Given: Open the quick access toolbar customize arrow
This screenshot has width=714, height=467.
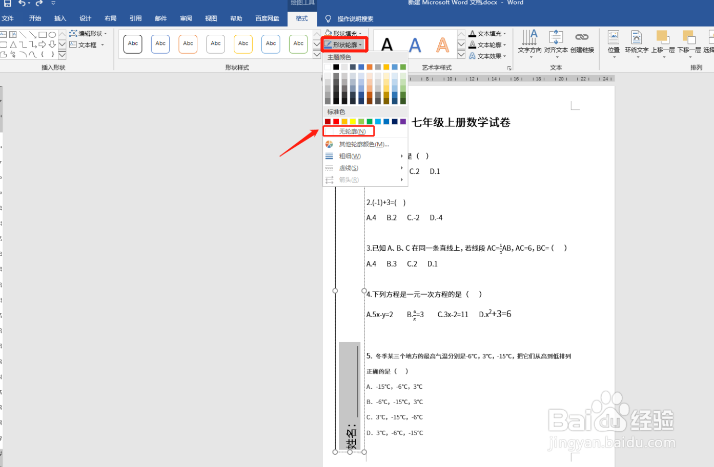Looking at the screenshot, I should [53, 3].
